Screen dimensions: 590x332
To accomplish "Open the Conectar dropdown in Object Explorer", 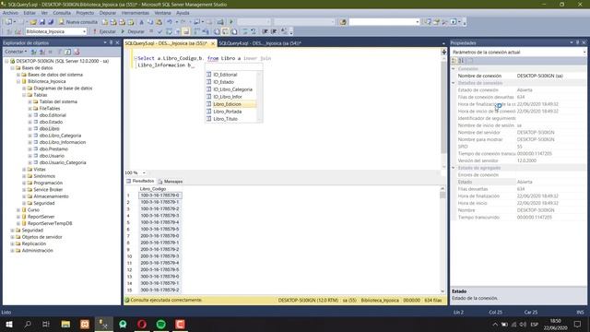I will coord(16,52).
